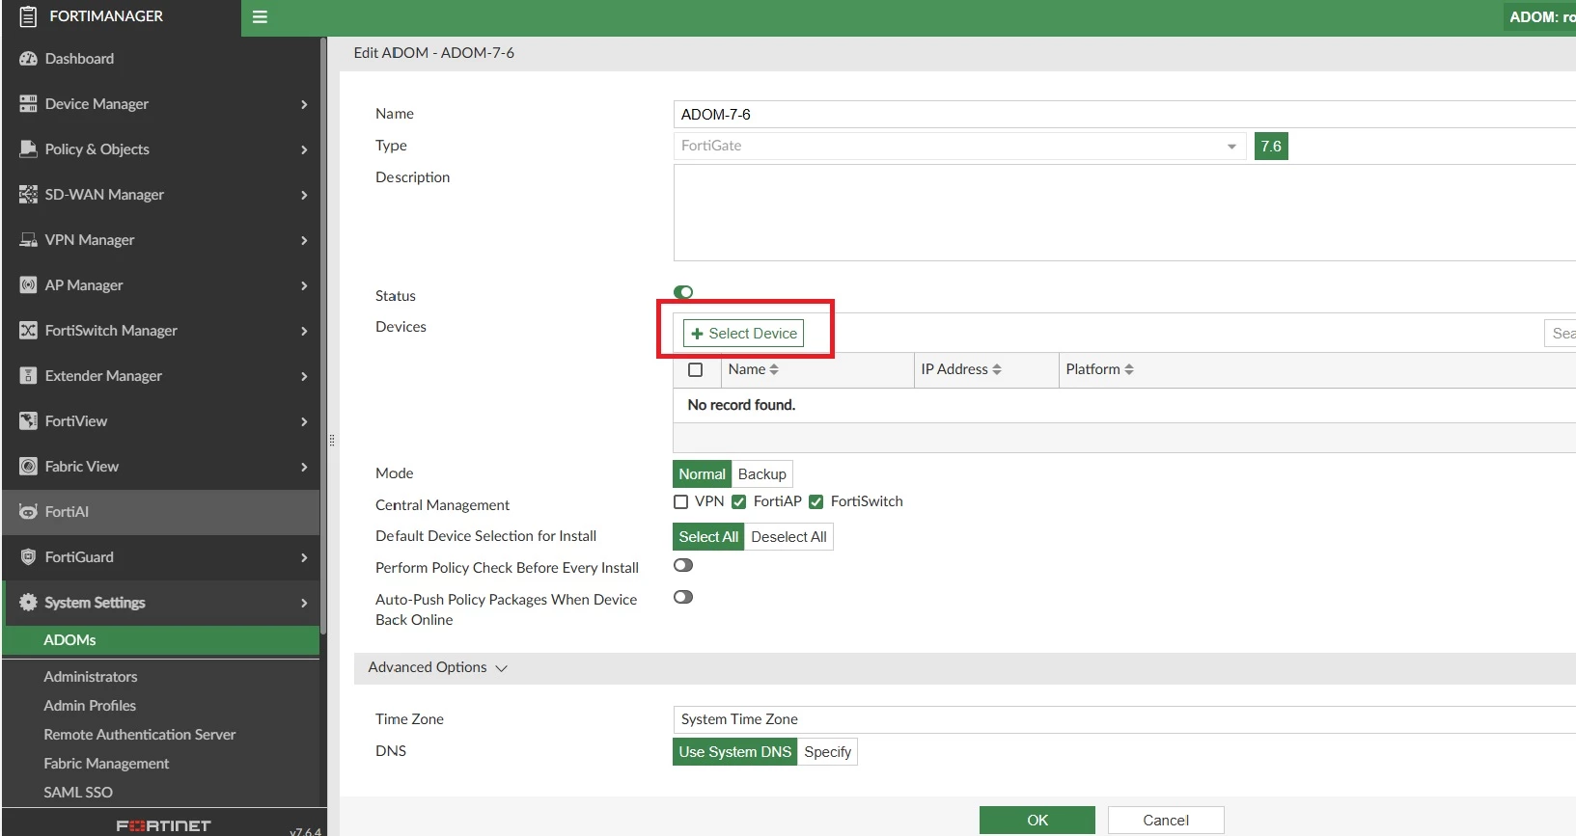Click the ADOM selector in header
Image resolution: width=1576 pixels, height=836 pixels.
click(1540, 17)
